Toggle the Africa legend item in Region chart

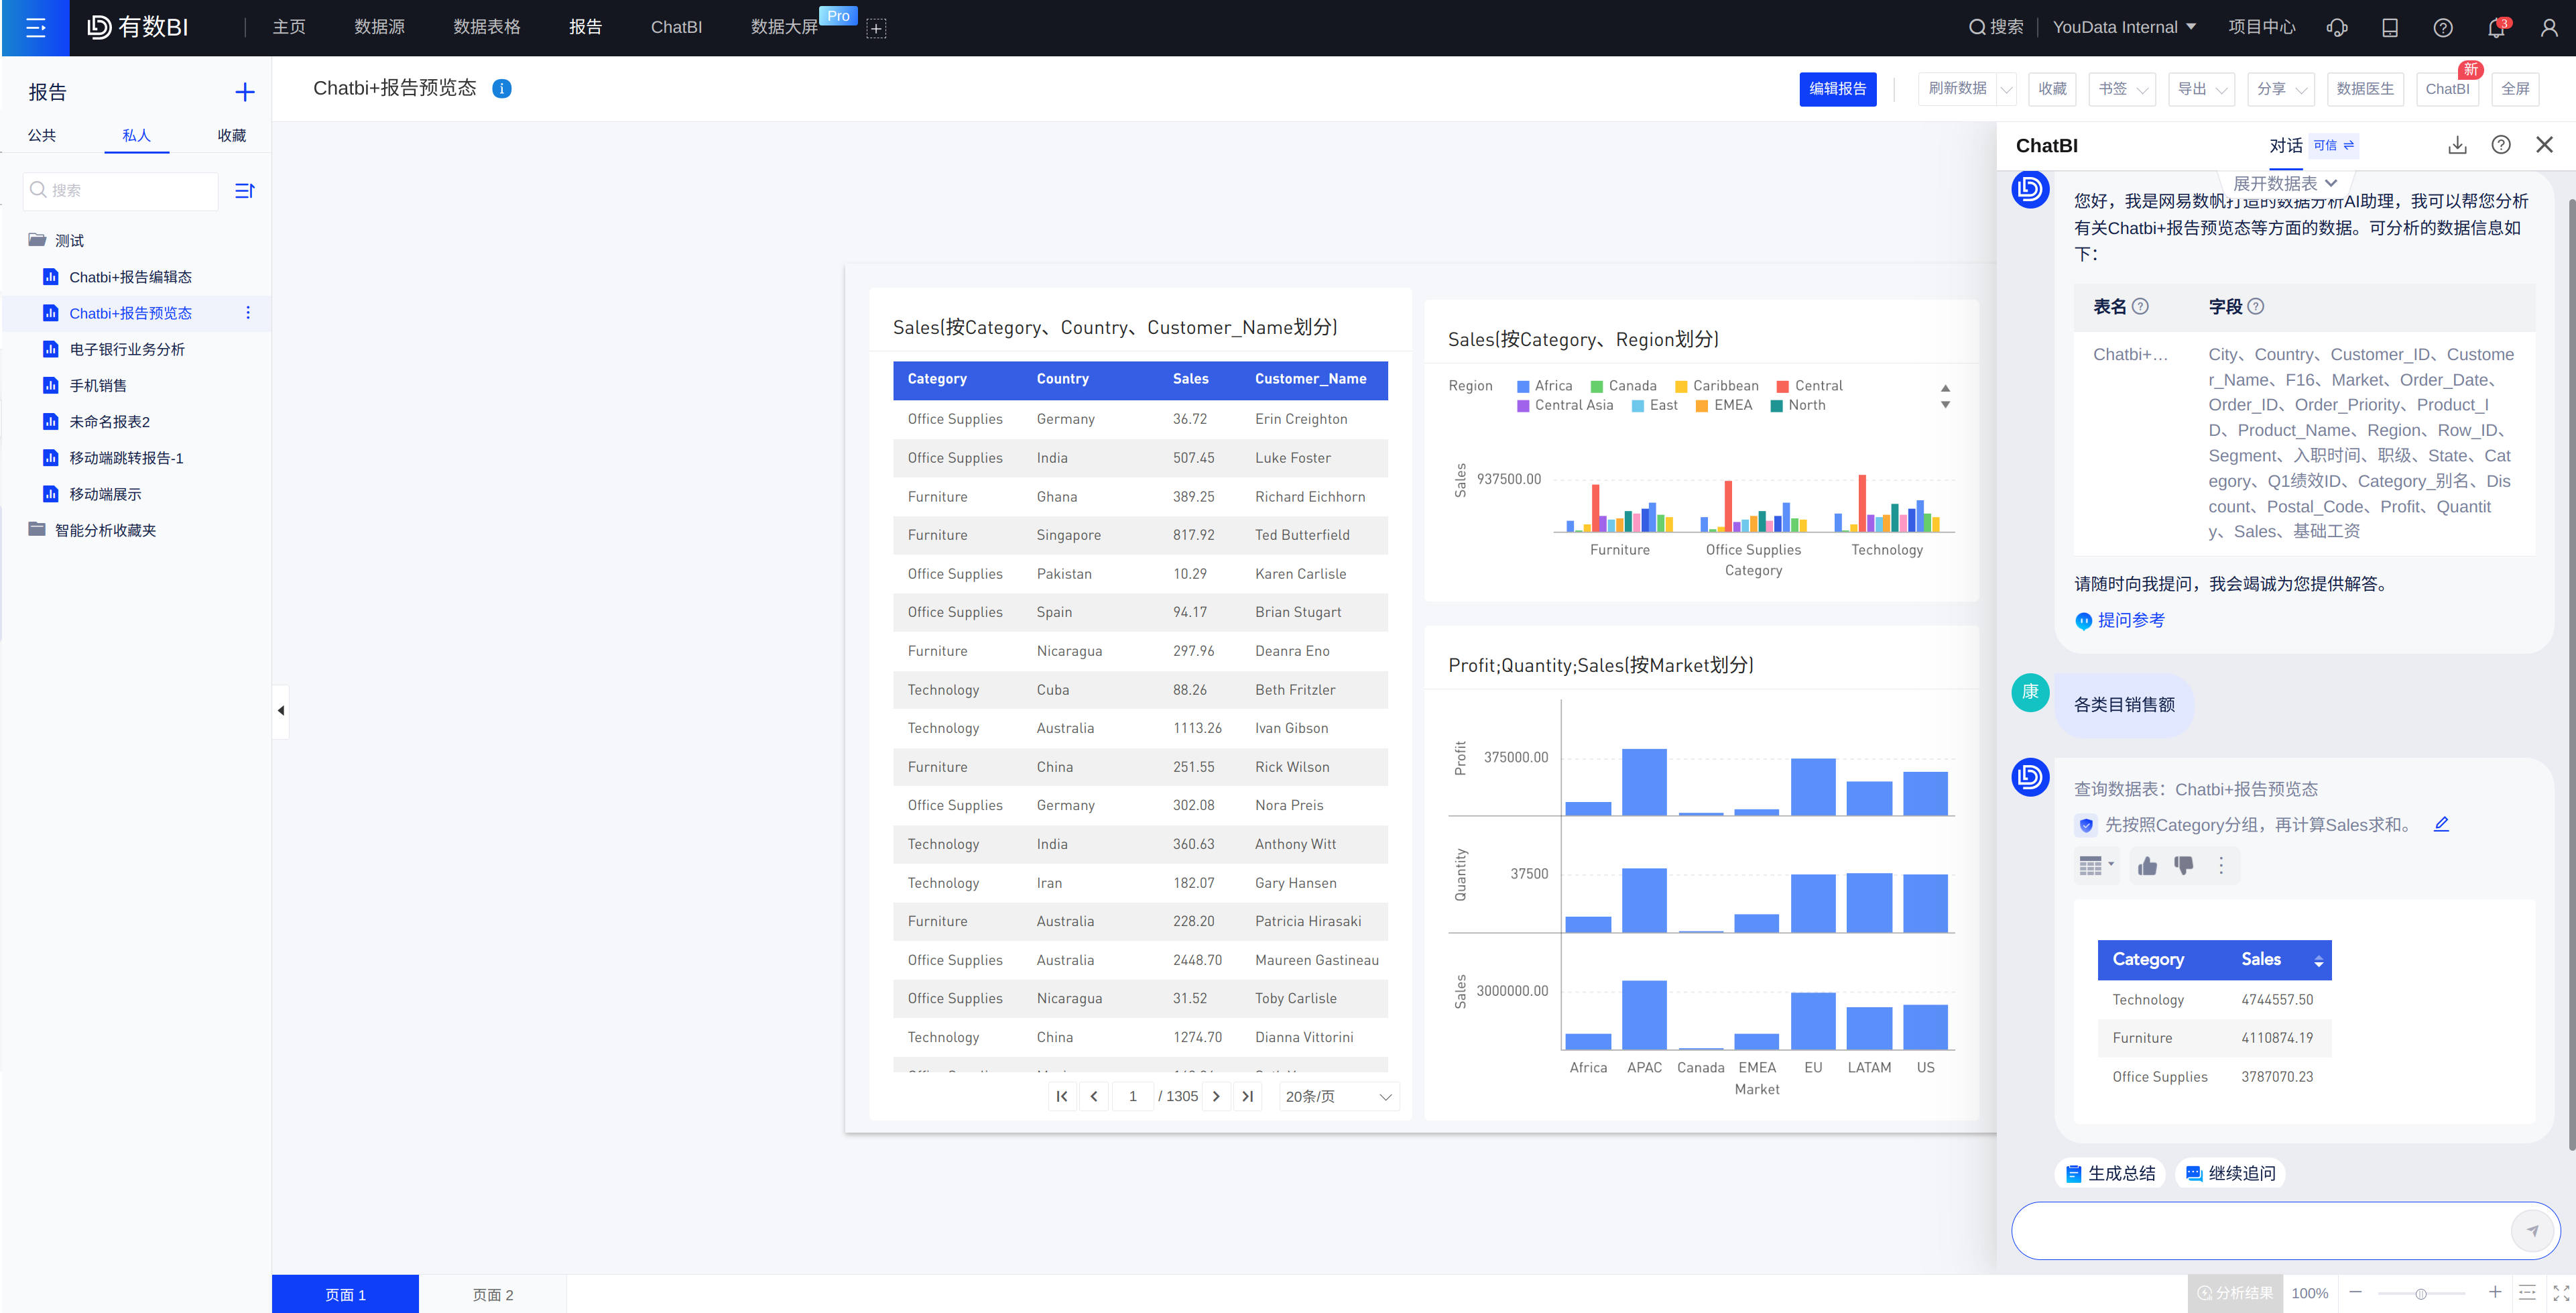click(1544, 386)
